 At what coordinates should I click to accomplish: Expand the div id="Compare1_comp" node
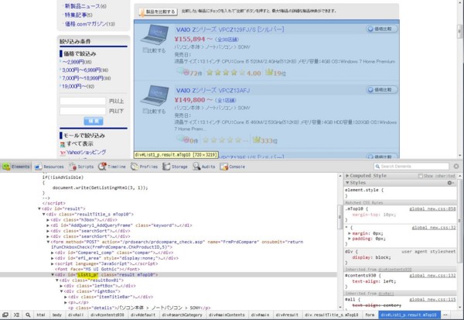click(x=53, y=253)
